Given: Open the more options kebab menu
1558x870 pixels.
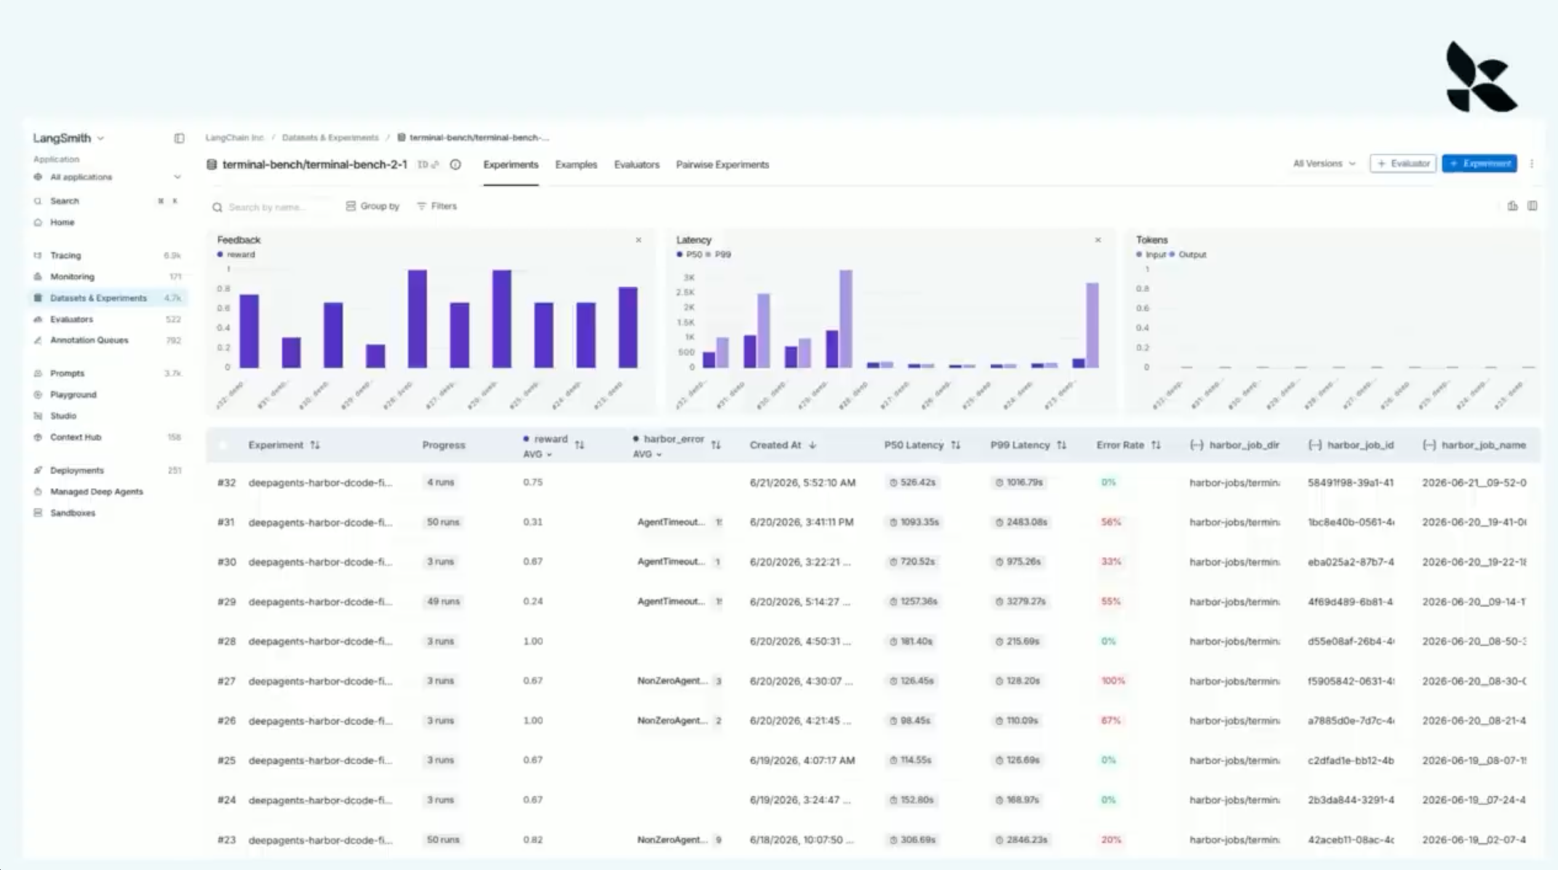Looking at the screenshot, I should [x=1532, y=164].
